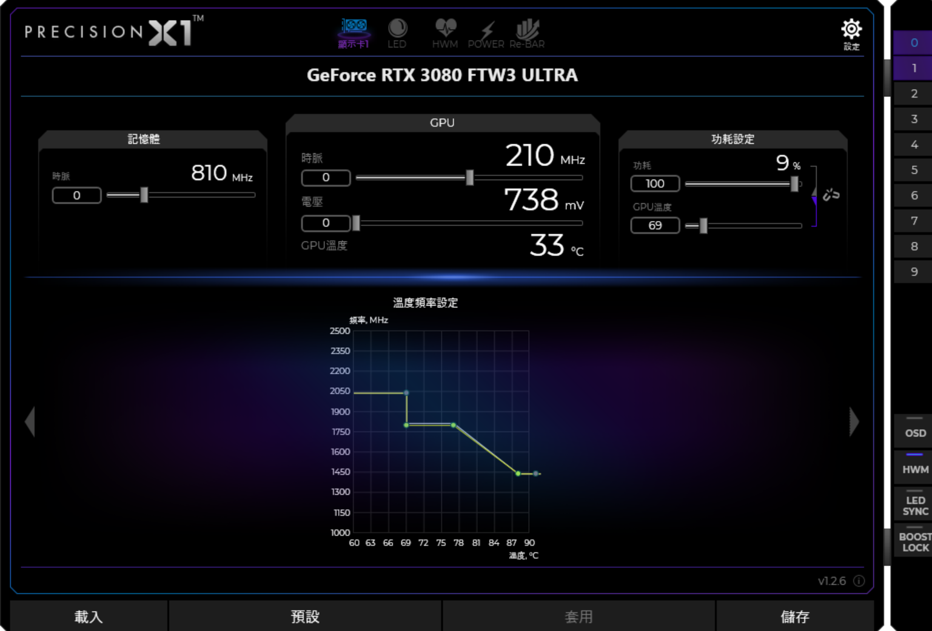Select profile 1

[914, 68]
